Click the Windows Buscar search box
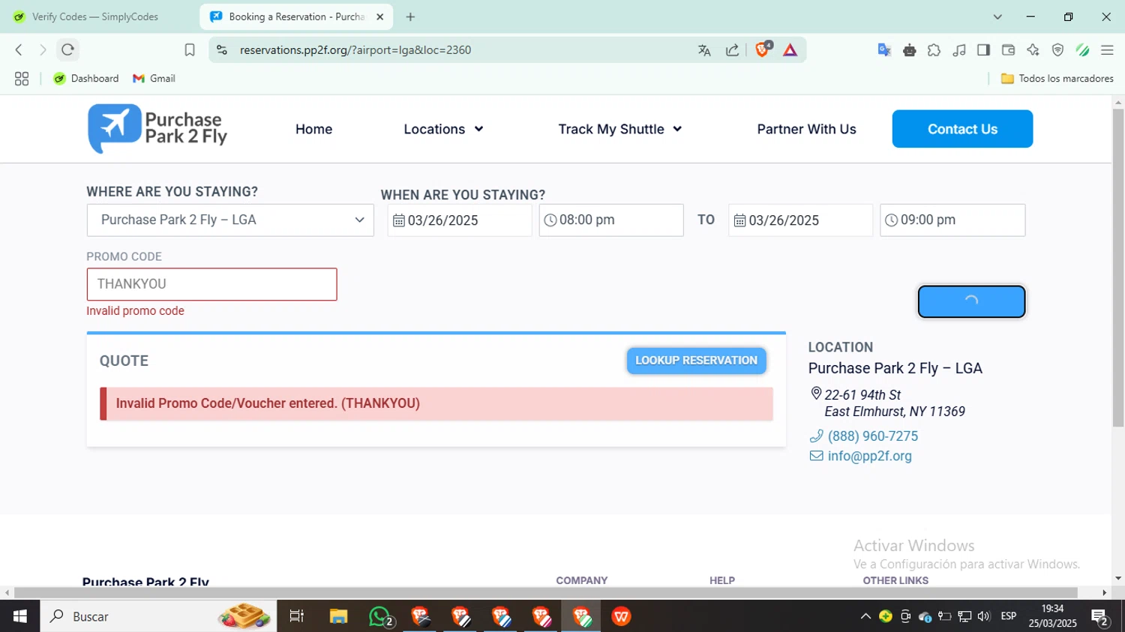Image resolution: width=1125 pixels, height=632 pixels. coord(158,616)
